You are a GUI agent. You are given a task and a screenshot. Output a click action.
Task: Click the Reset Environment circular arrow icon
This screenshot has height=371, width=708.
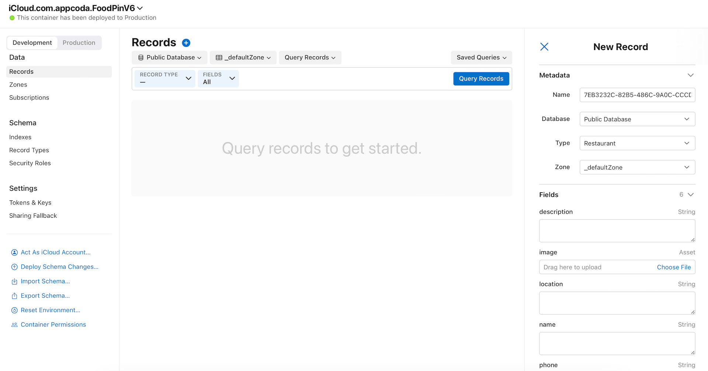14,310
